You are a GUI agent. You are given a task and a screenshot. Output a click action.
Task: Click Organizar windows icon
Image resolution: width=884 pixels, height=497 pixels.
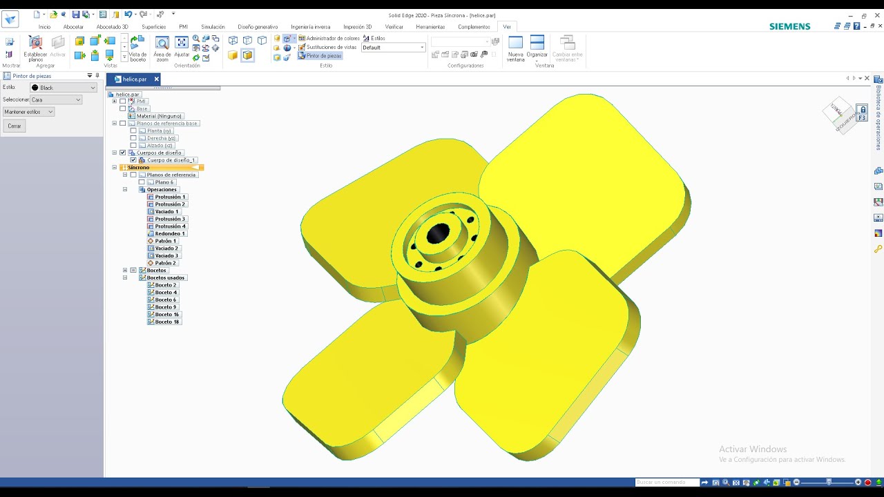[537, 47]
